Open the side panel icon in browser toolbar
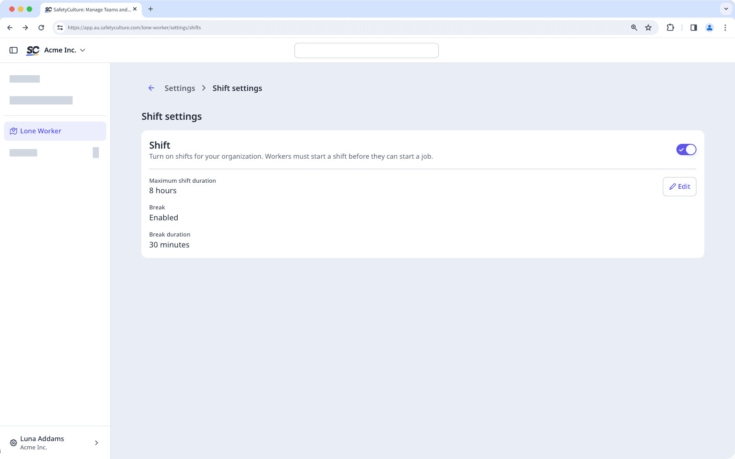The width and height of the screenshot is (735, 459). tap(693, 27)
